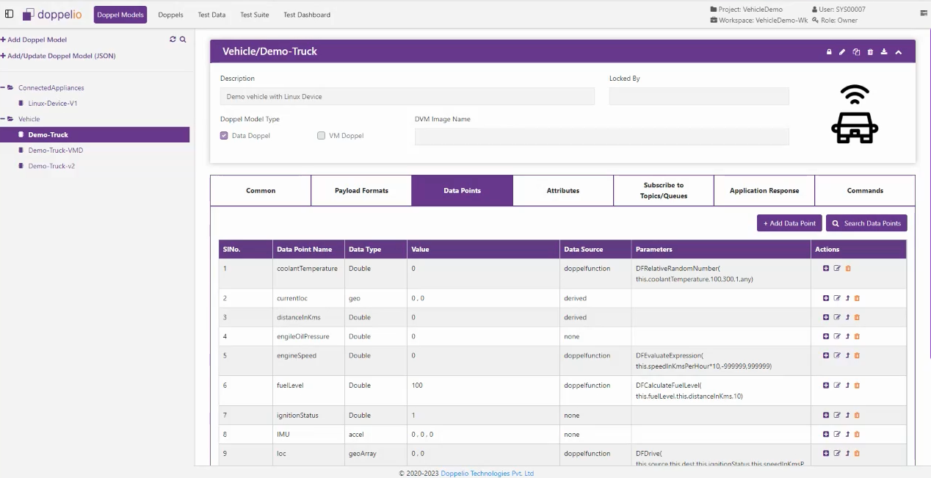Open the Test Dashboard menu
Viewport: 931px width, 478px height.
(x=306, y=15)
